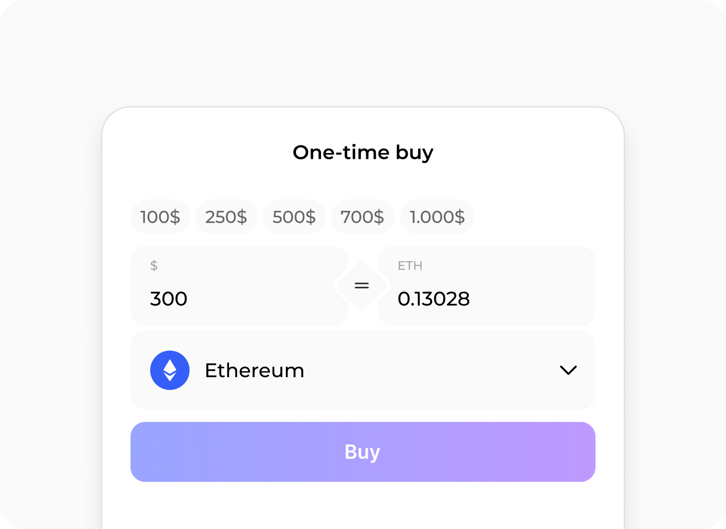Image resolution: width=726 pixels, height=529 pixels.
Task: Click the One-time buy title
Action: click(x=363, y=152)
